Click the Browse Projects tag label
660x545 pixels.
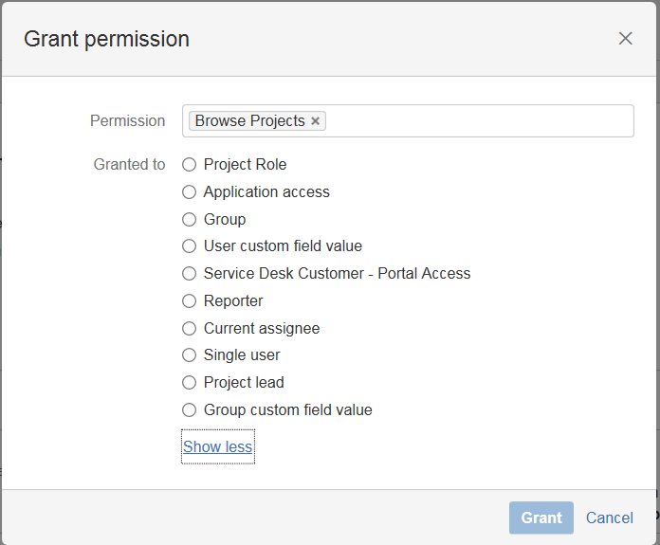(x=250, y=121)
